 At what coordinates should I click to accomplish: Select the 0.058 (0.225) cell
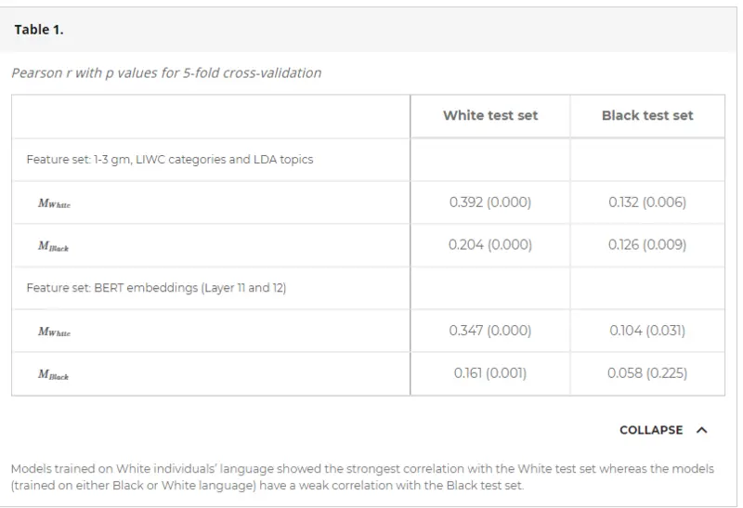coord(647,373)
